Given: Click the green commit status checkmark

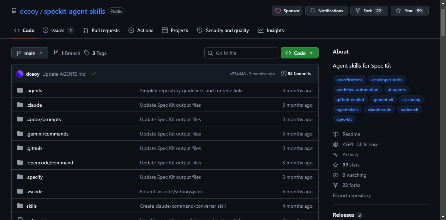Looking at the screenshot, I should pos(94,74).
